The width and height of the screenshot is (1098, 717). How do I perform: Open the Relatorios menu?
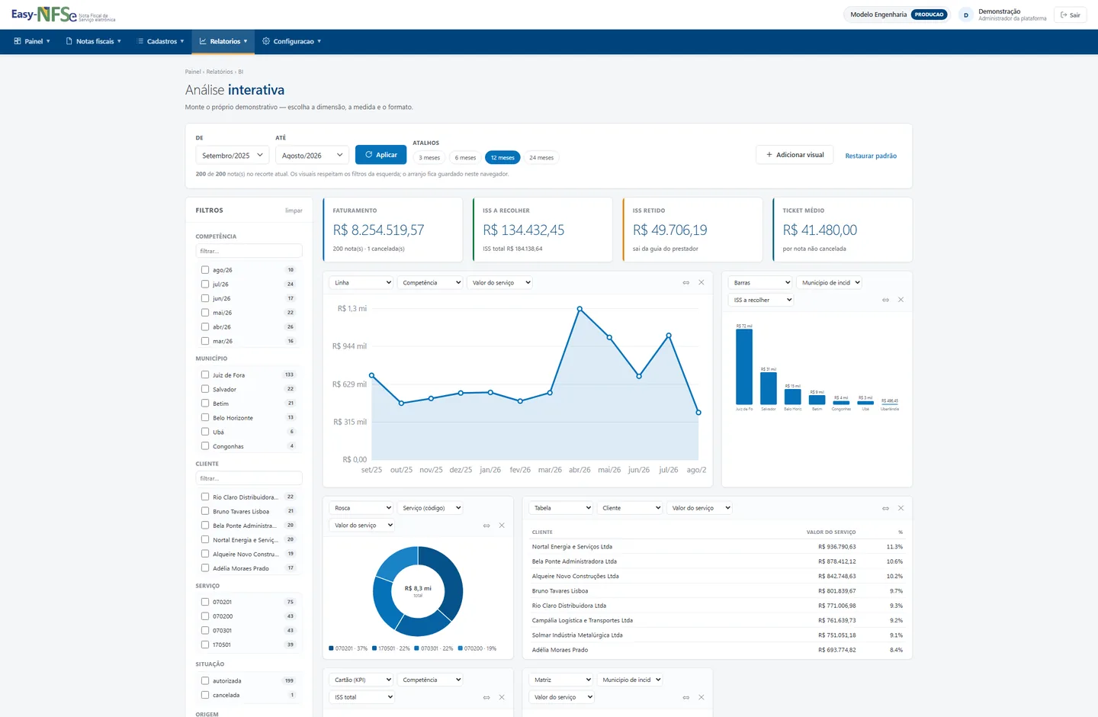pos(223,41)
